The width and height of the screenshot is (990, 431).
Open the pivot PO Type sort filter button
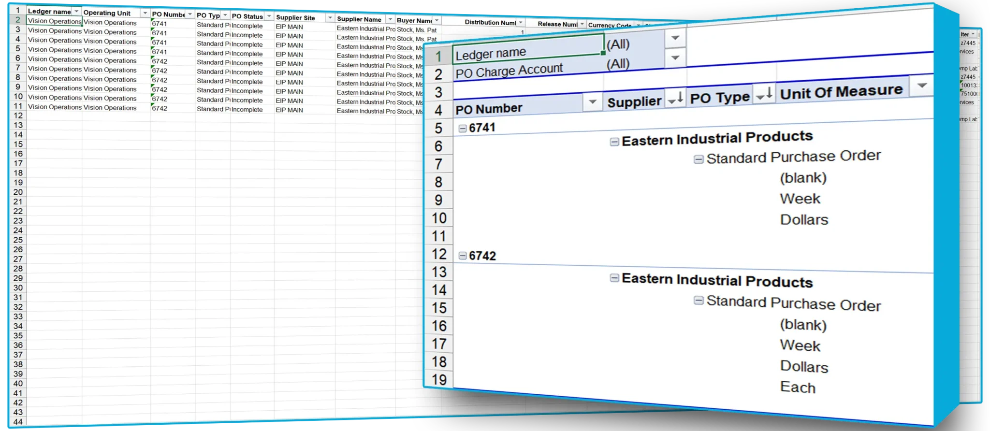click(764, 94)
